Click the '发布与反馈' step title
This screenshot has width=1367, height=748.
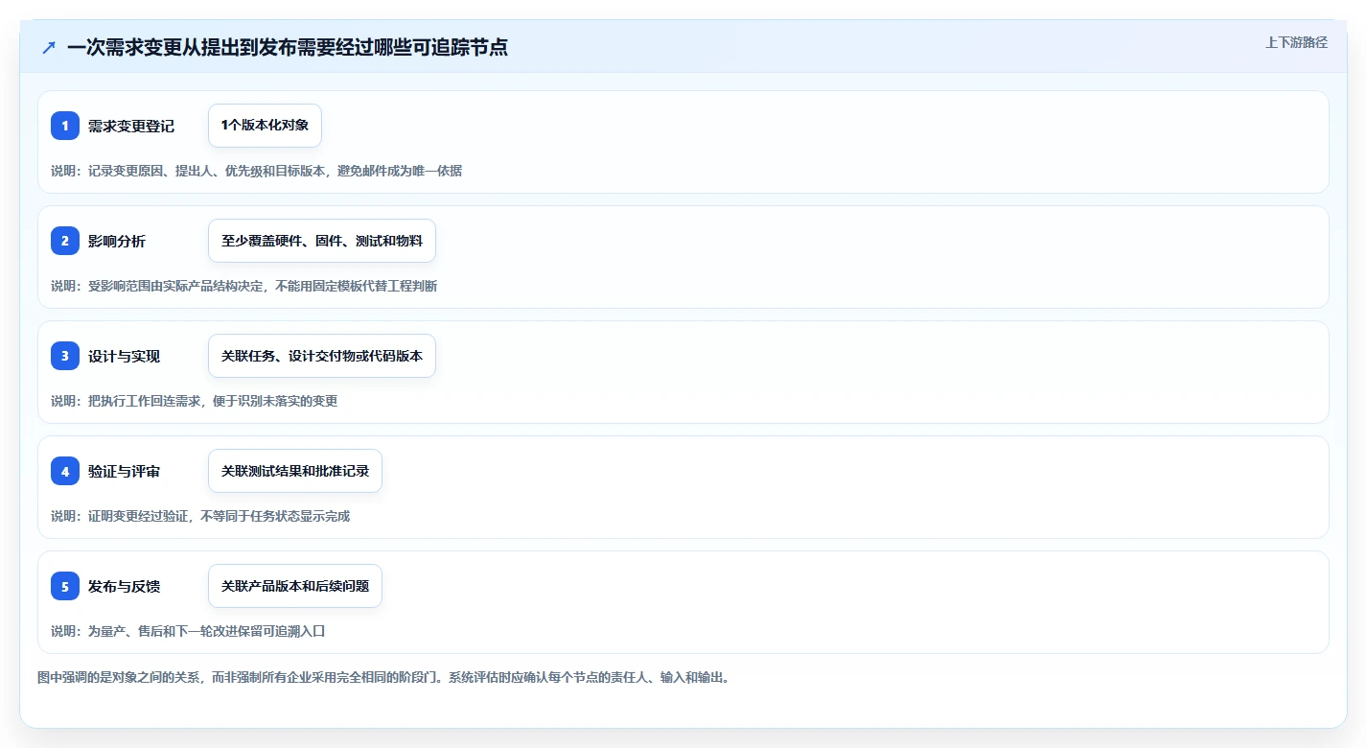pos(124,586)
